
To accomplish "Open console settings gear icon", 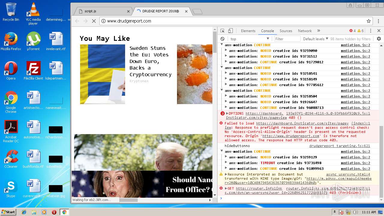I will pyautogui.click(x=379, y=39).
